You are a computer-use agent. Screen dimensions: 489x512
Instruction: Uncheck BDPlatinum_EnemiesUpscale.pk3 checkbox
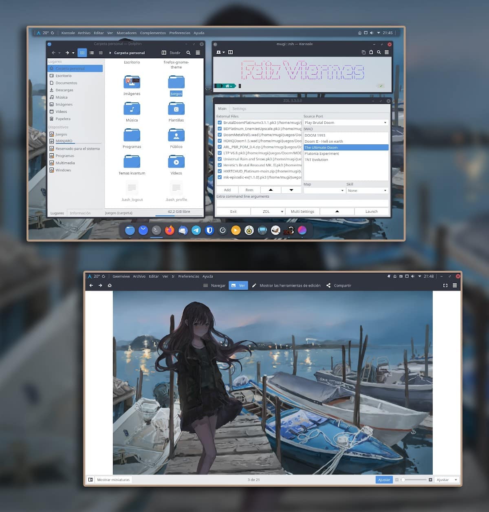220,128
